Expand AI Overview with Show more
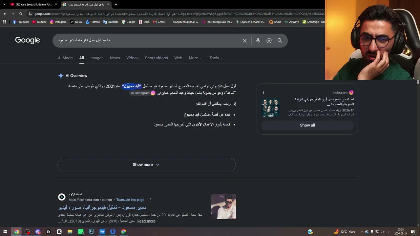 pos(146,165)
